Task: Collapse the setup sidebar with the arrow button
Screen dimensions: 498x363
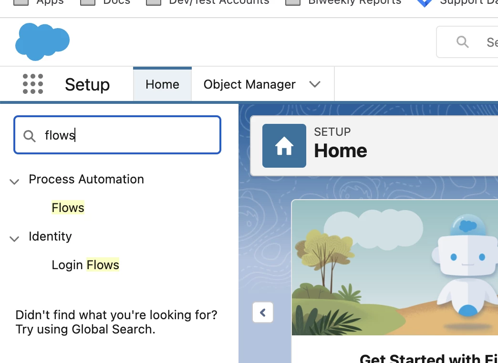Action: [263, 313]
